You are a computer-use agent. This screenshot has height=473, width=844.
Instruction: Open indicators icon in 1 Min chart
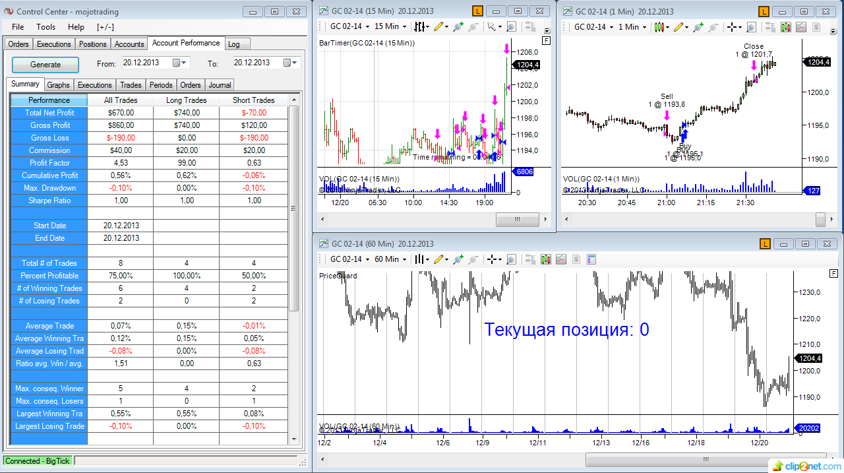click(800, 27)
